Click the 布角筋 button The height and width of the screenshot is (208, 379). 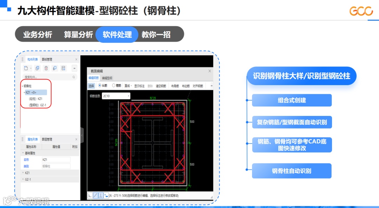click(175, 86)
